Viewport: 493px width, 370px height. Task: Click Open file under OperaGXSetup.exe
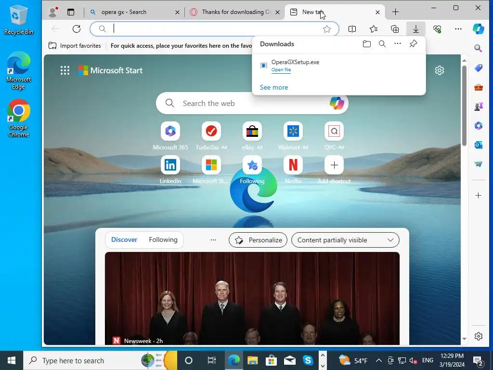pyautogui.click(x=281, y=70)
